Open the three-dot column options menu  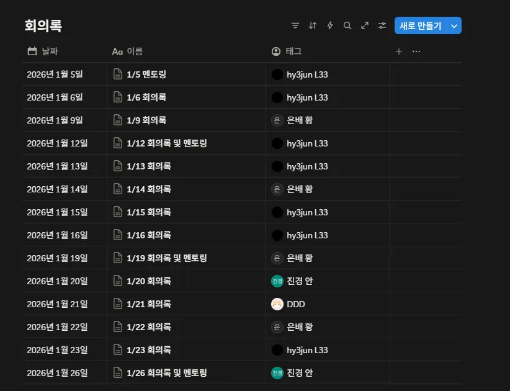click(x=416, y=52)
